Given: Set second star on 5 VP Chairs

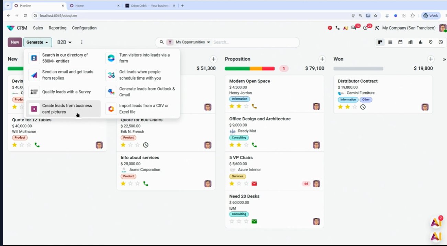Looking at the screenshot, I should (239, 184).
